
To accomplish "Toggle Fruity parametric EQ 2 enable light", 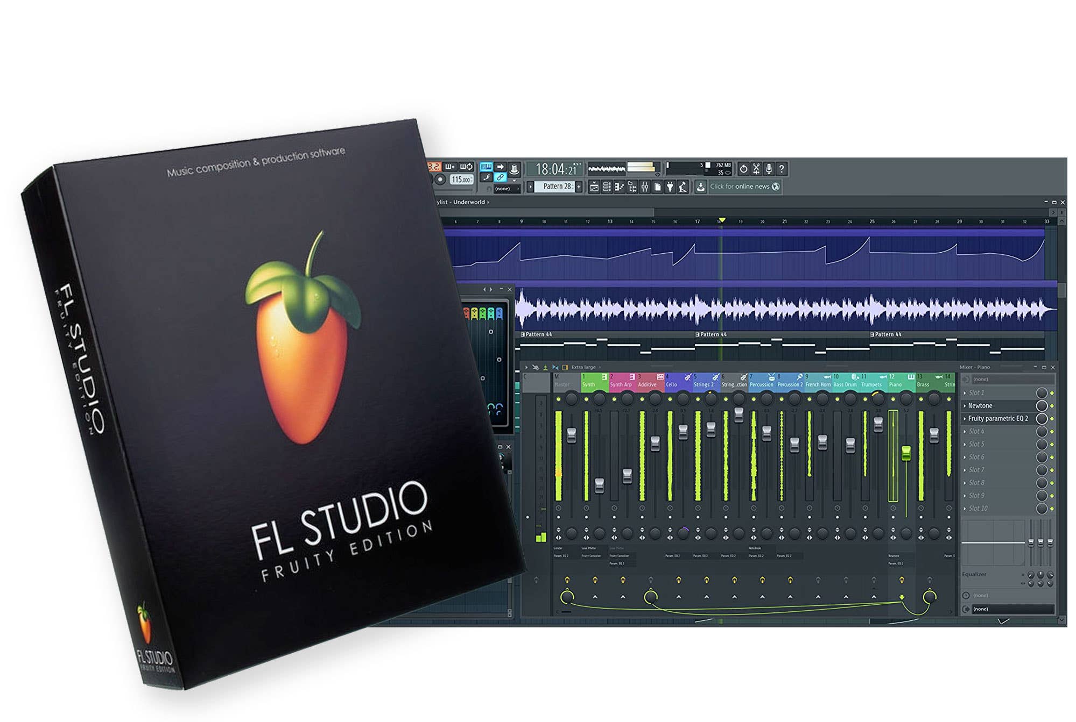I will (x=1052, y=419).
